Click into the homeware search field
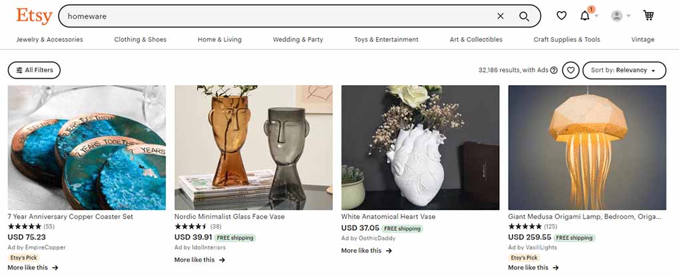679x276 pixels. click(277, 17)
